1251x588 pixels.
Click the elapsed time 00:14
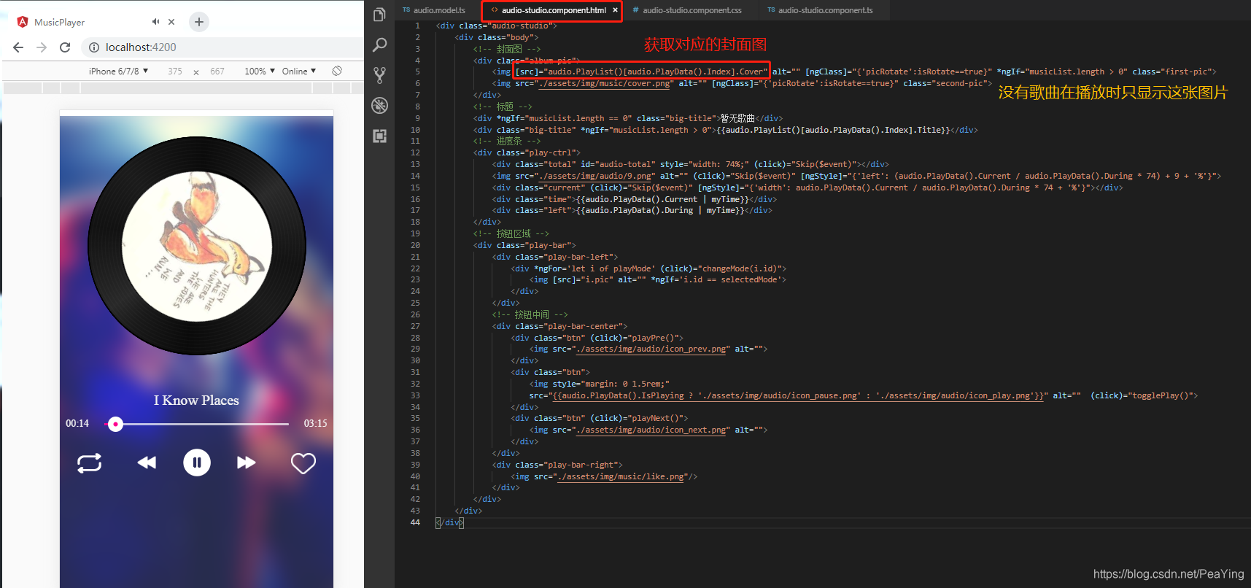click(x=77, y=423)
